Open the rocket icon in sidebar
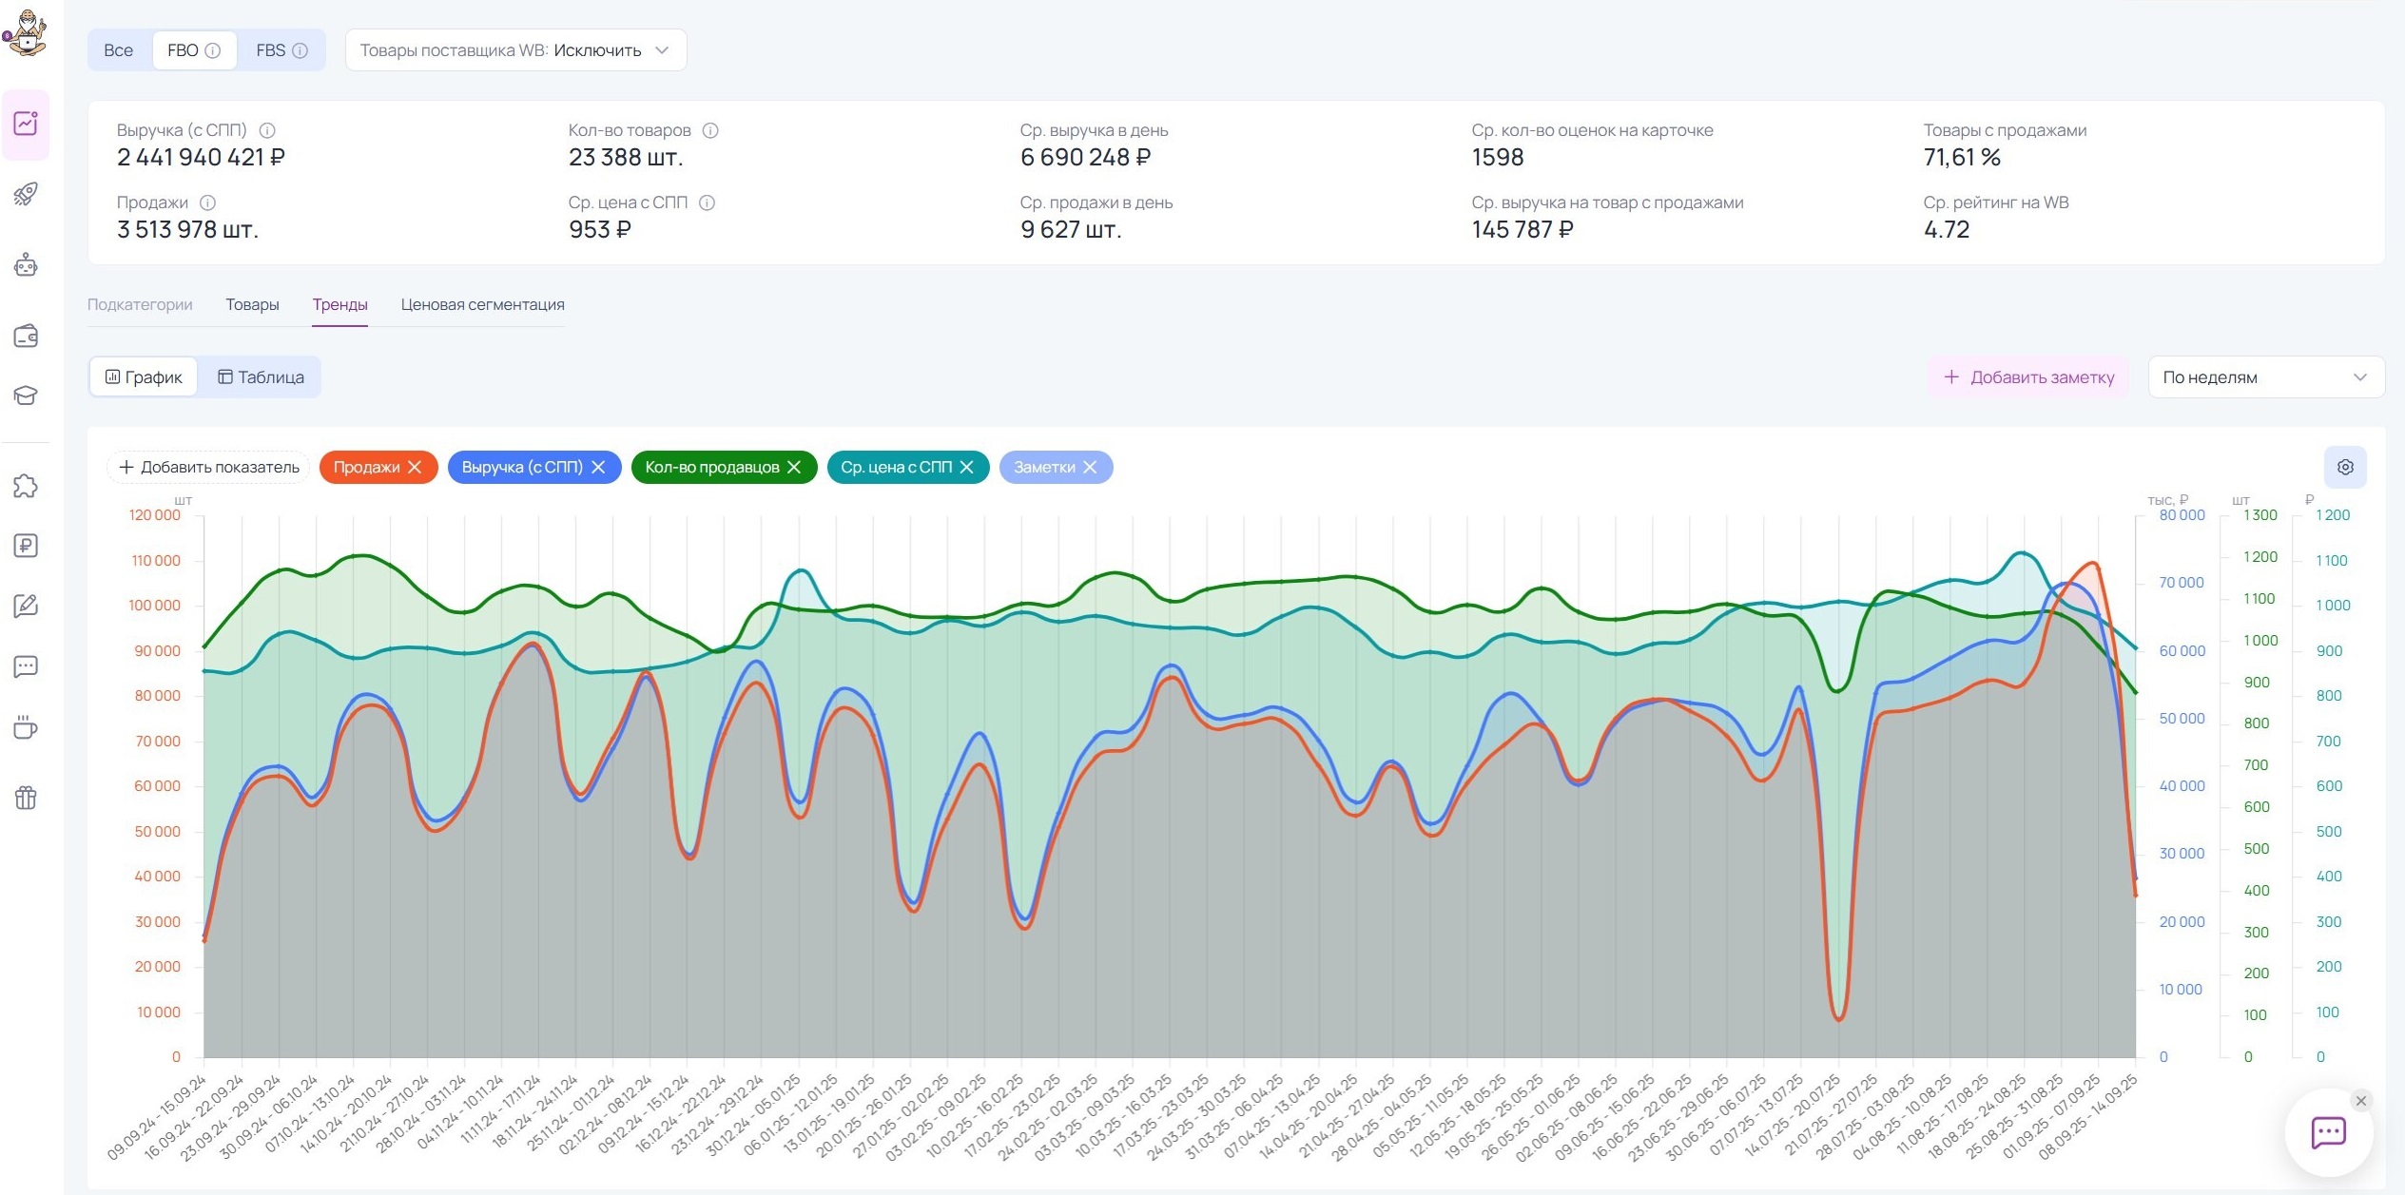 pyautogui.click(x=26, y=194)
